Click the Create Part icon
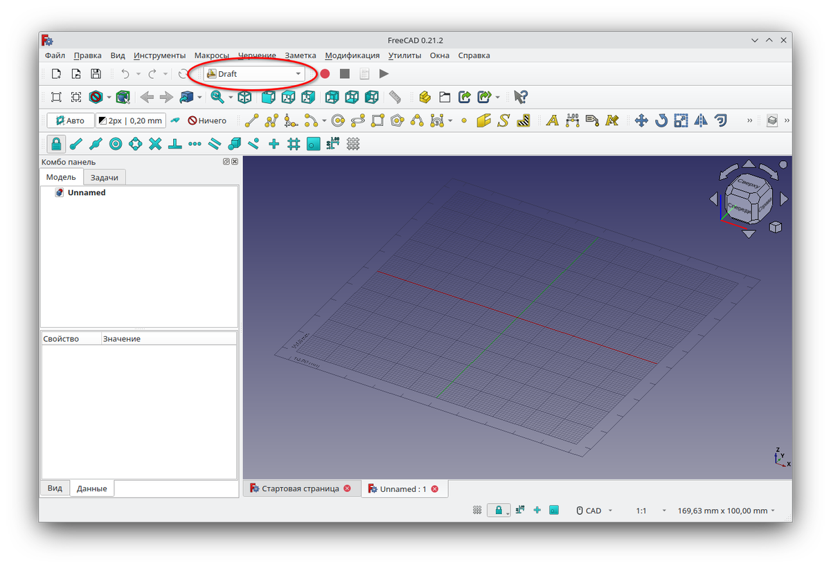This screenshot has width=831, height=568. coord(425,97)
